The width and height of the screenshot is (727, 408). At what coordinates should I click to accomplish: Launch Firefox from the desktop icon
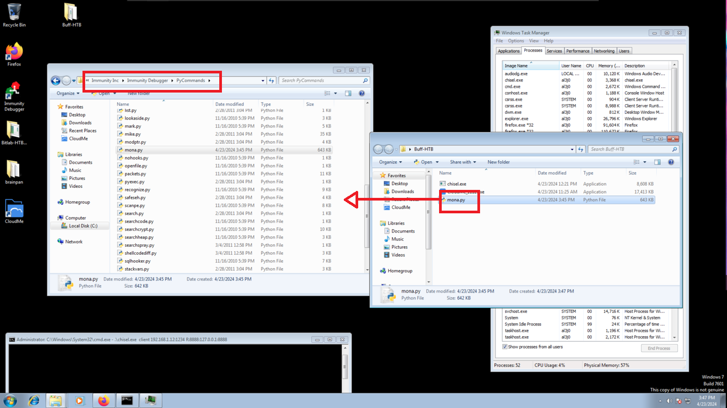click(14, 55)
